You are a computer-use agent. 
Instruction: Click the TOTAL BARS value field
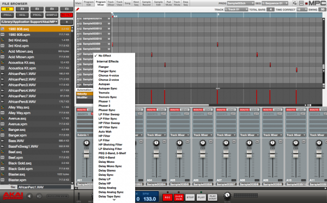pyautogui.click(x=270, y=10)
